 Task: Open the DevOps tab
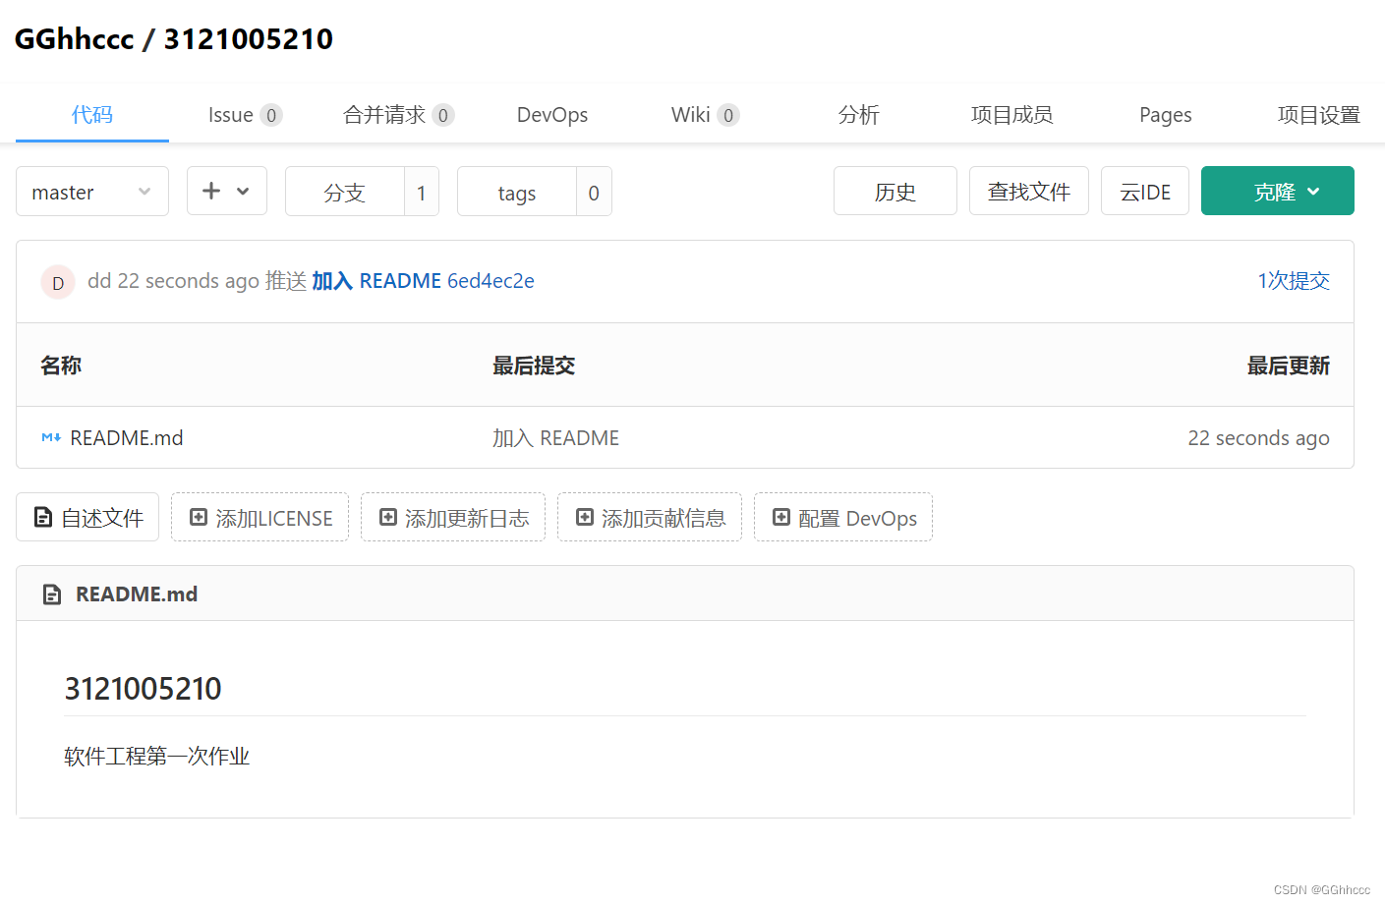click(x=552, y=115)
